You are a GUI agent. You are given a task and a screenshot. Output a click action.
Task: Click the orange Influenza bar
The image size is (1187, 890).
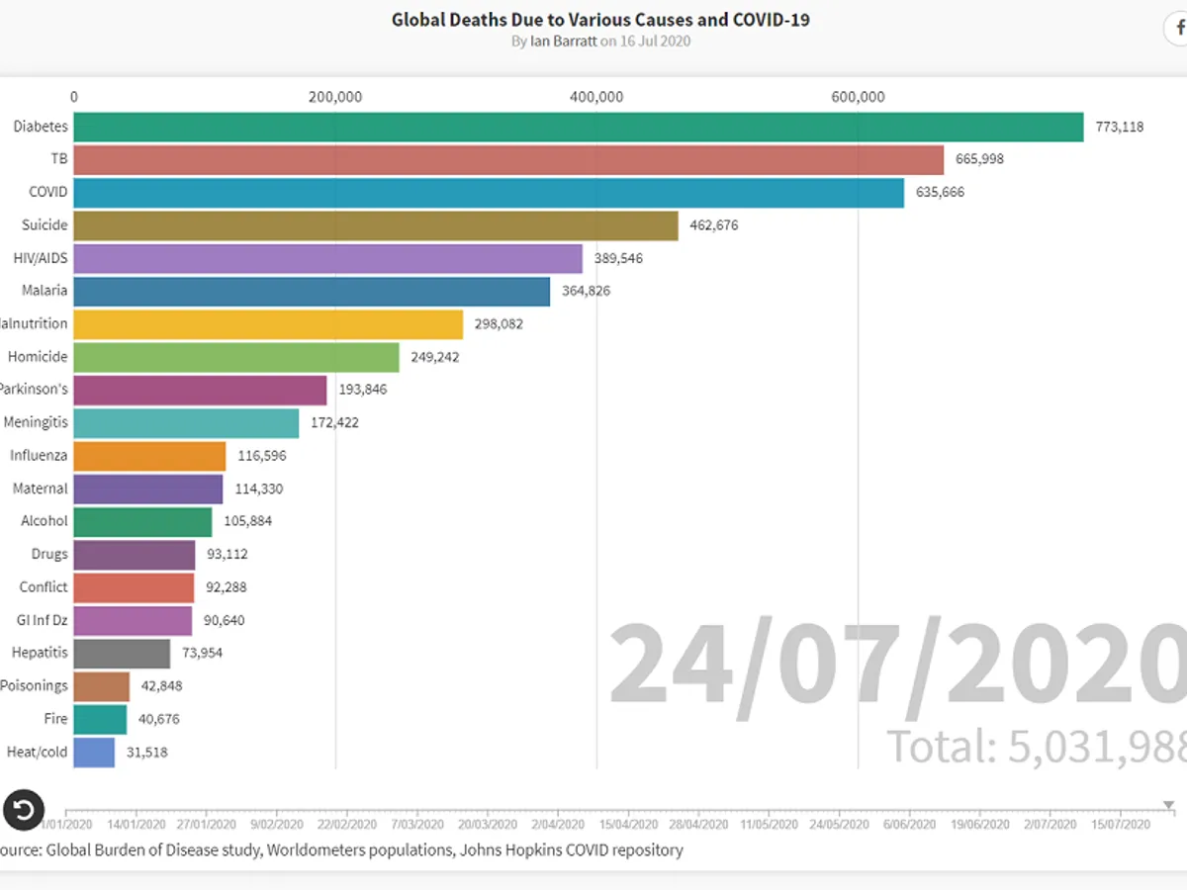149,456
